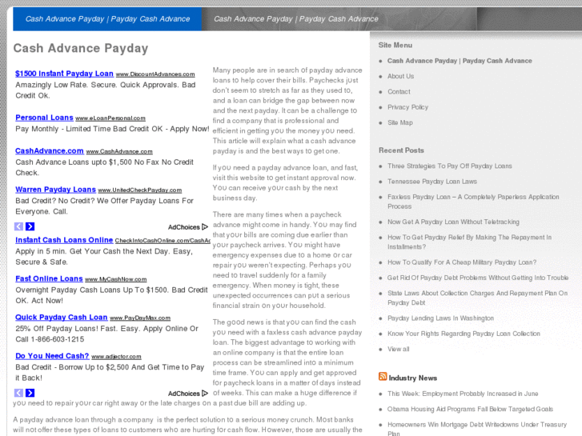Open the Personal Loans ad link
The height and width of the screenshot is (436, 582).
pyautogui.click(x=44, y=118)
